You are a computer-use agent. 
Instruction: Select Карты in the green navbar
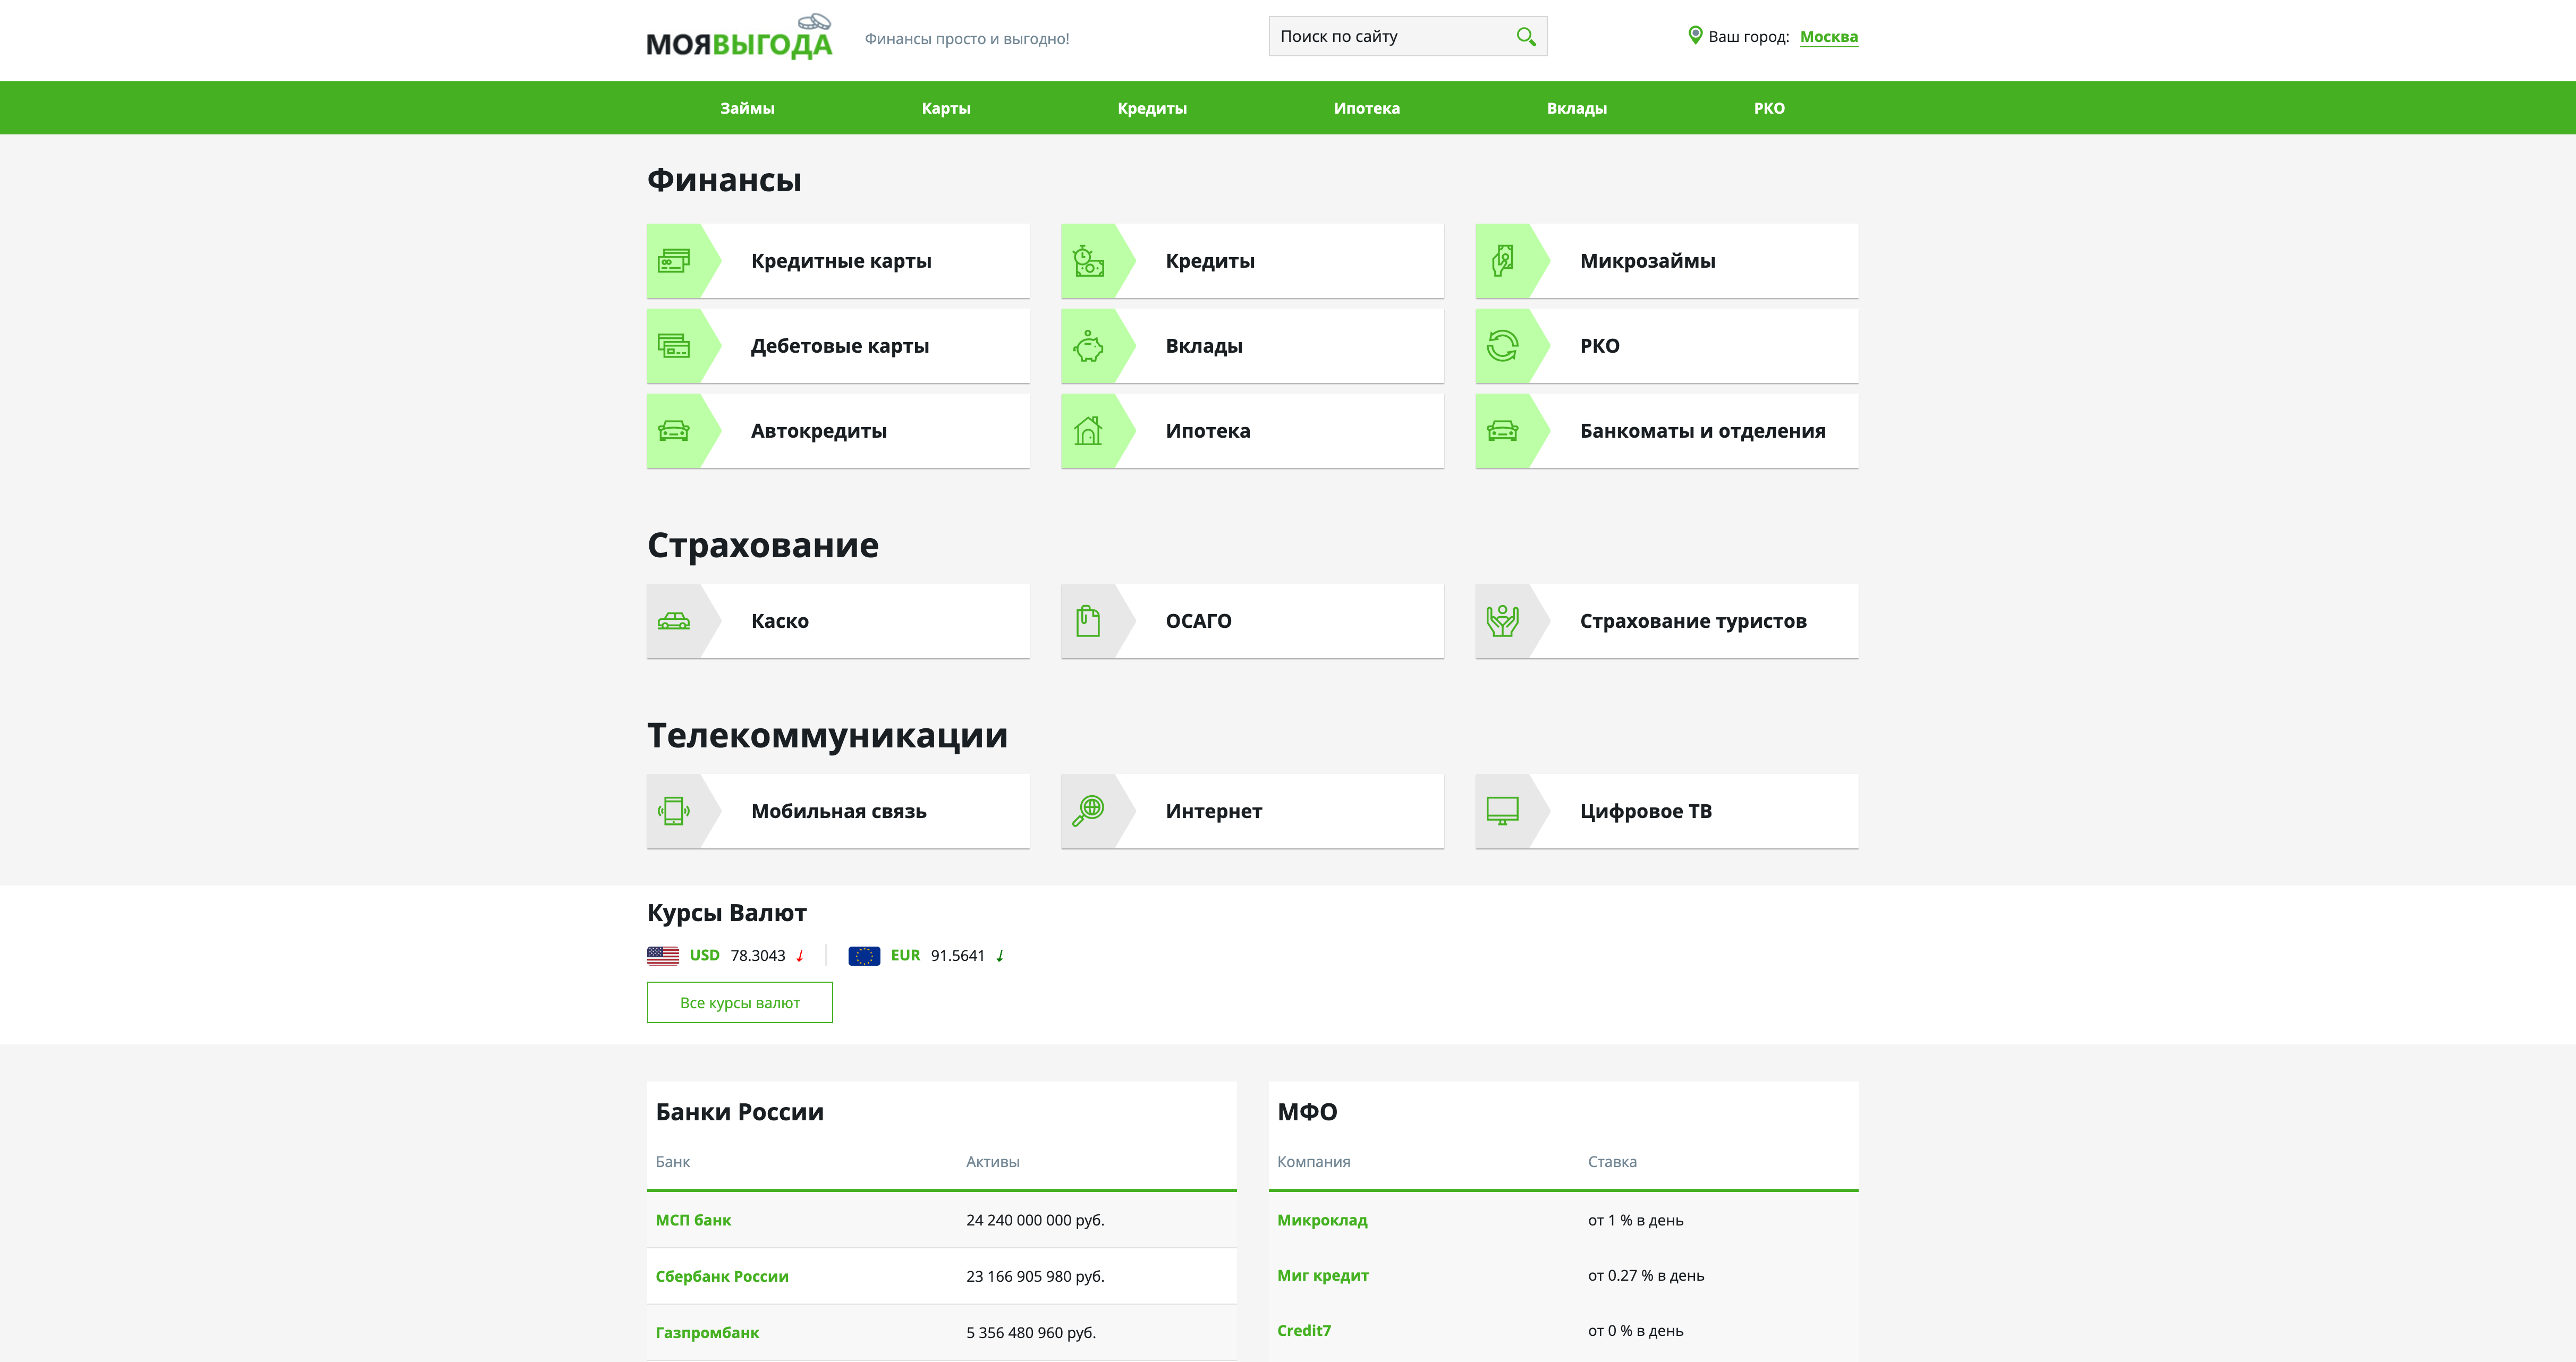pos(945,108)
